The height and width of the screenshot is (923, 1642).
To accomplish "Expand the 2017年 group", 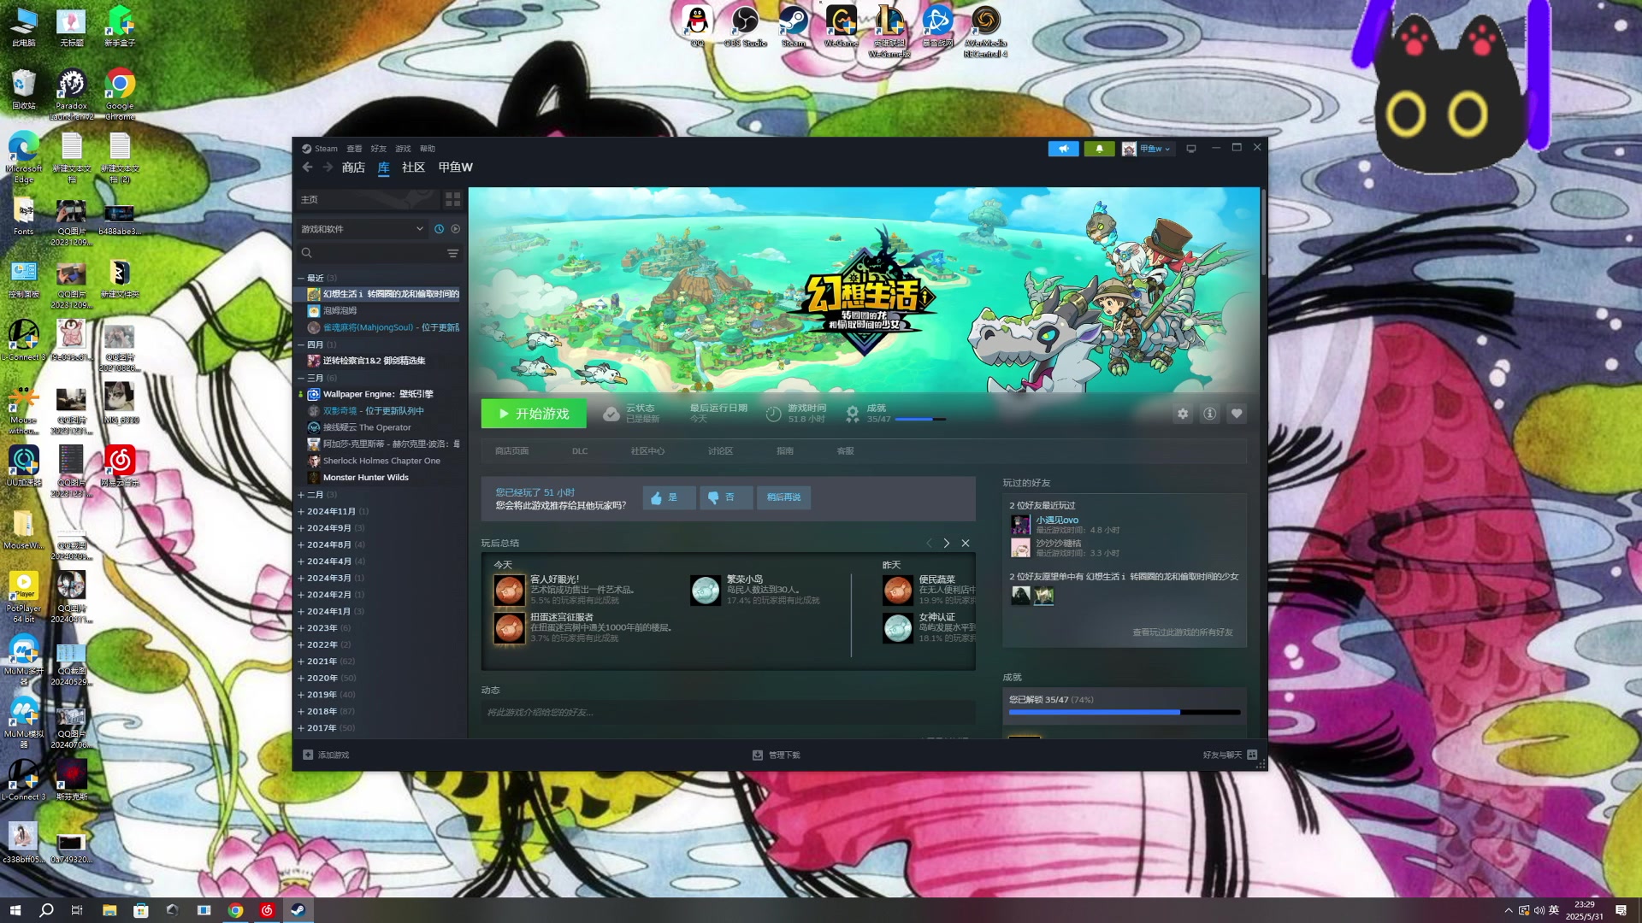I will [x=301, y=728].
